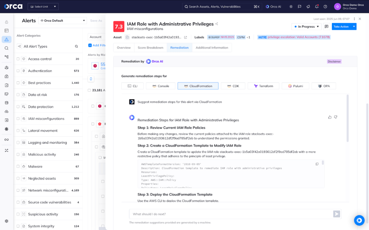Open the notifications bell
The height and width of the screenshot is (230, 369).
317,6
